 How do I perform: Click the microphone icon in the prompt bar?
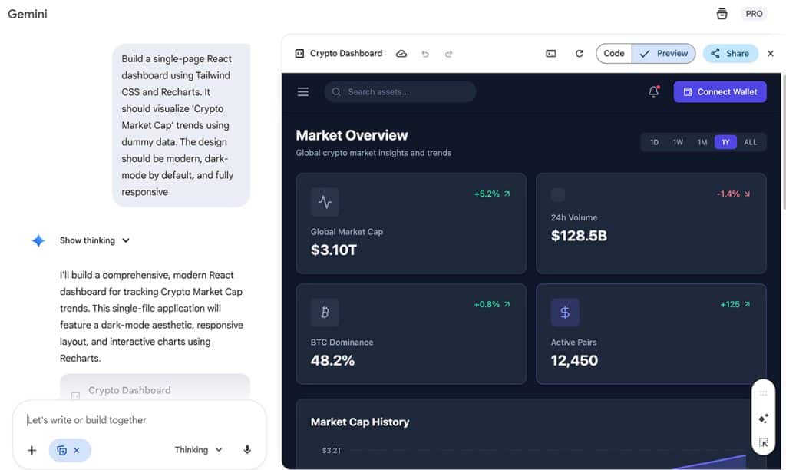[246, 450]
